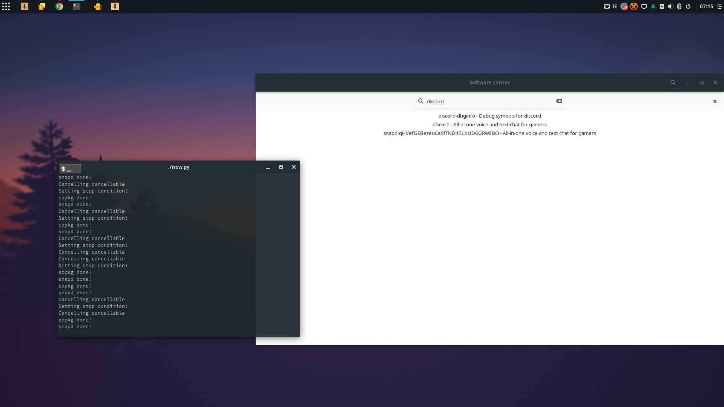Open the yellow teapot app in the panel
Screen dimensions: 724x407
[98, 6]
